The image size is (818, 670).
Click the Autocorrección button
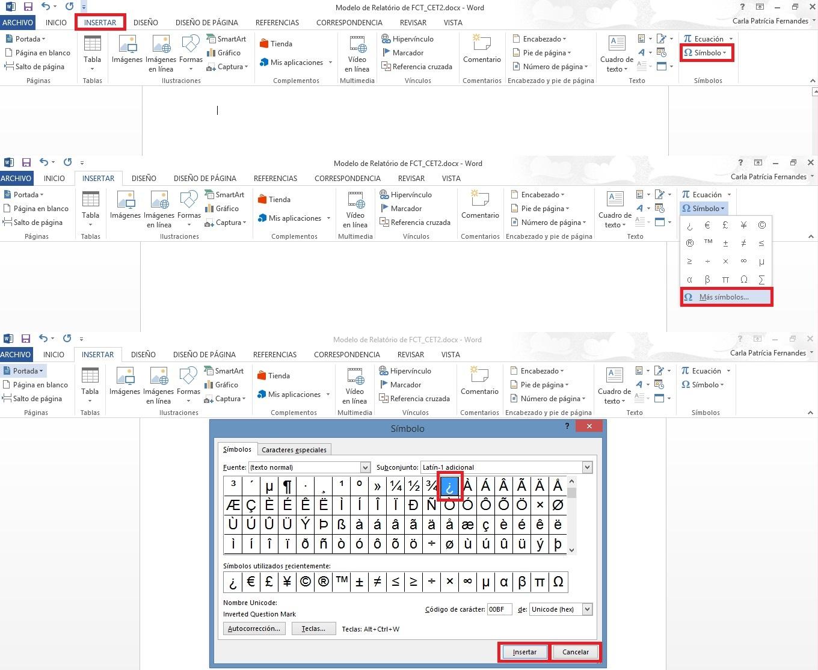(x=254, y=629)
